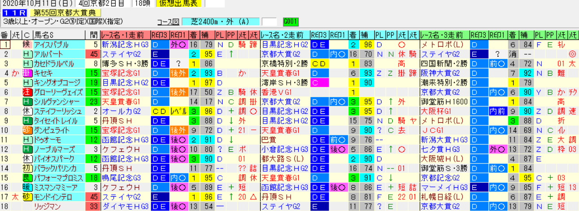Click the 良 badge beside パフォーマプロミス

[x=28, y=177]
